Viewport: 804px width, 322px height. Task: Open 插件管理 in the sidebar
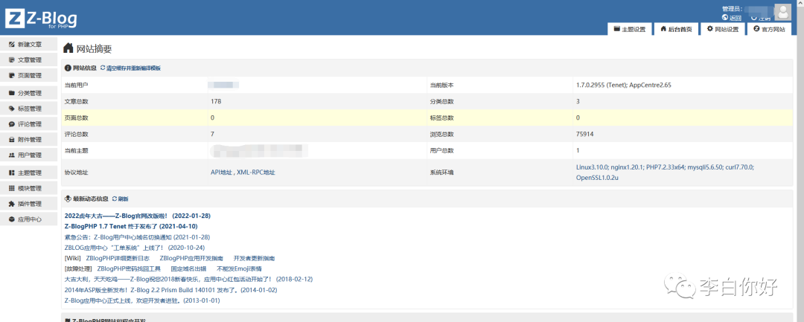(x=29, y=204)
